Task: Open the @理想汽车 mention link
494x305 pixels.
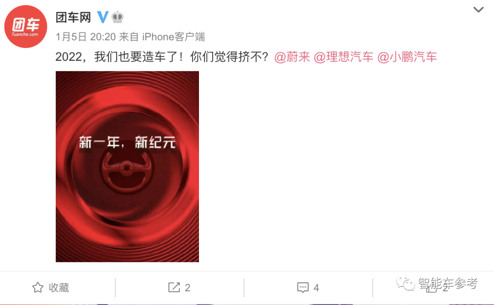Action: pyautogui.click(x=344, y=57)
